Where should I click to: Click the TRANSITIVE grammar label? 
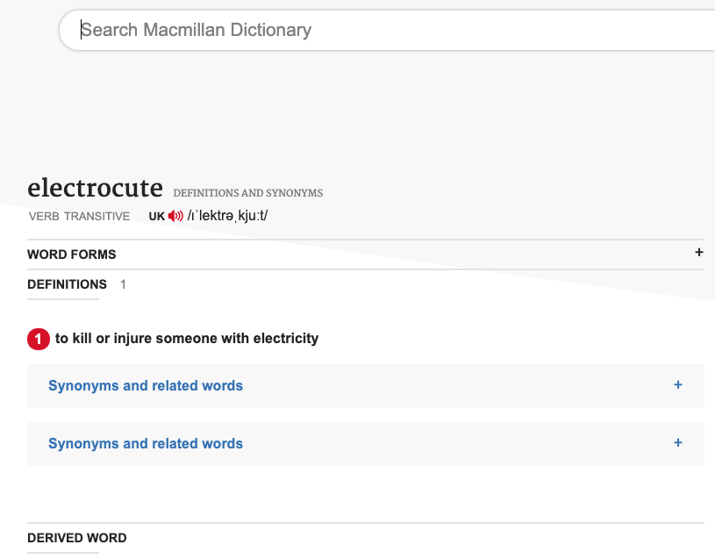[97, 216]
